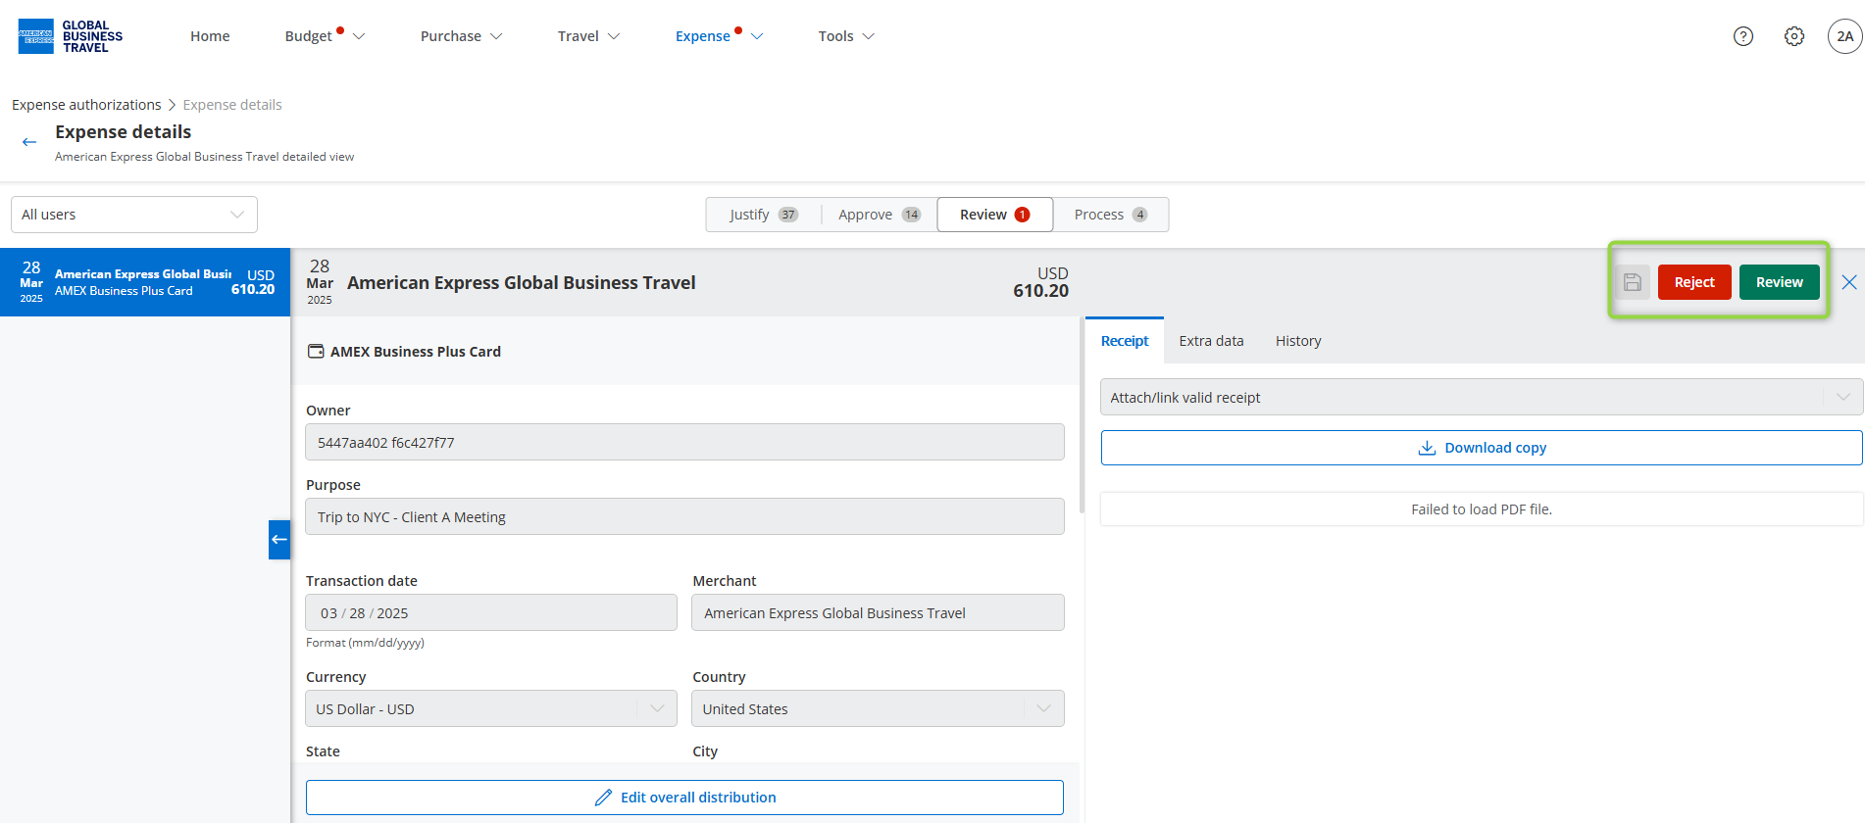1865x823 pixels.
Task: Click the Merchant input field
Action: [x=878, y=612]
